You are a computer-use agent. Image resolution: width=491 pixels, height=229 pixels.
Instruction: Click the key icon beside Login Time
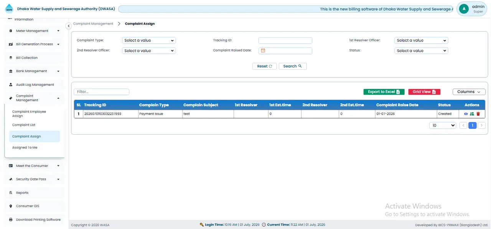pyautogui.click(x=202, y=225)
